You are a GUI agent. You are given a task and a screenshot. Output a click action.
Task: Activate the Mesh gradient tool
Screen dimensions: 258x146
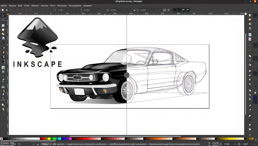click(x=3, y=72)
